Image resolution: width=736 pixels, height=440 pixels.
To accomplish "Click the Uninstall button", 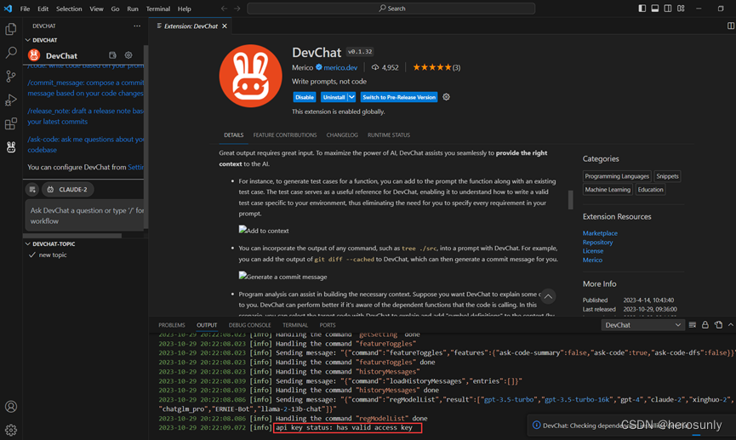I will click(x=334, y=97).
